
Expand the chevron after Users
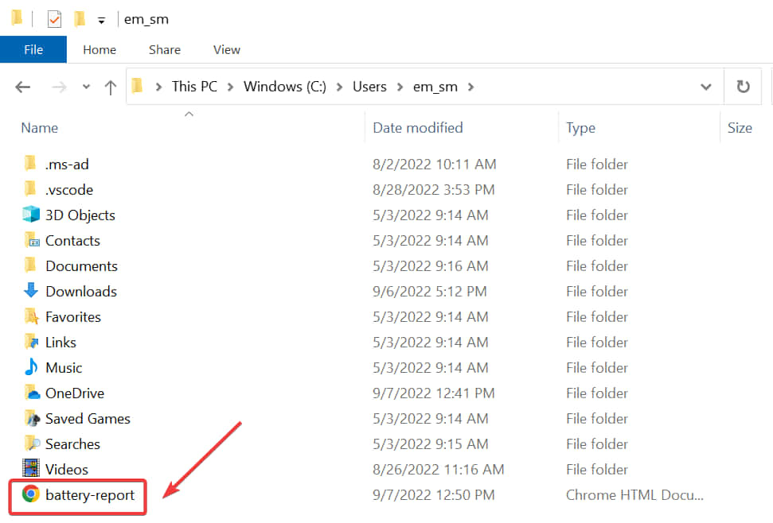point(400,87)
